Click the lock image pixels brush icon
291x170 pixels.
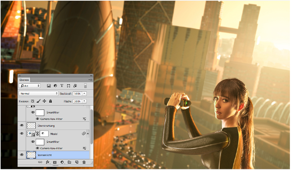pyautogui.click(x=39, y=102)
